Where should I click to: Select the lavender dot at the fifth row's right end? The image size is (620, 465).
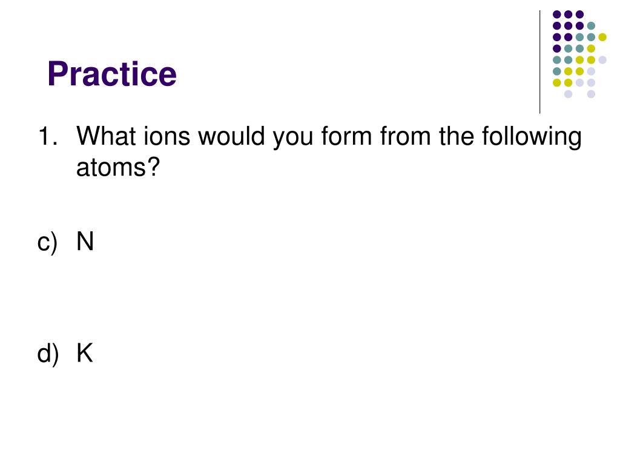coord(602,60)
